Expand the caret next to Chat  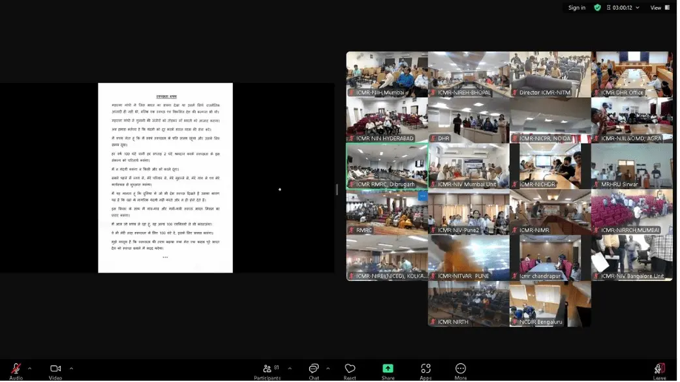(328, 369)
